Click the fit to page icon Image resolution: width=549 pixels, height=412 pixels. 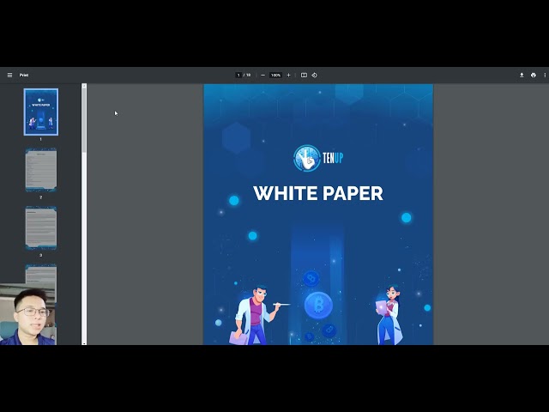click(x=304, y=75)
